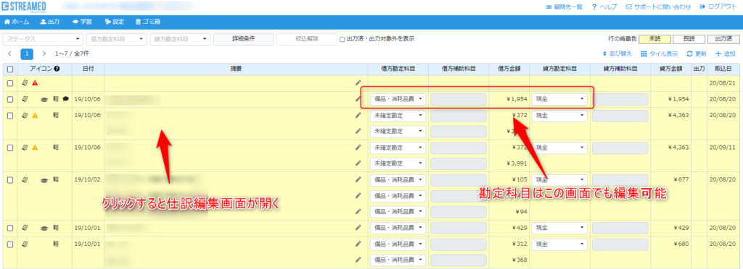Open 未確定勘定 dropdown on the ¥3,991 line
Viewport: 743px width, 269px height.
[x=398, y=163]
